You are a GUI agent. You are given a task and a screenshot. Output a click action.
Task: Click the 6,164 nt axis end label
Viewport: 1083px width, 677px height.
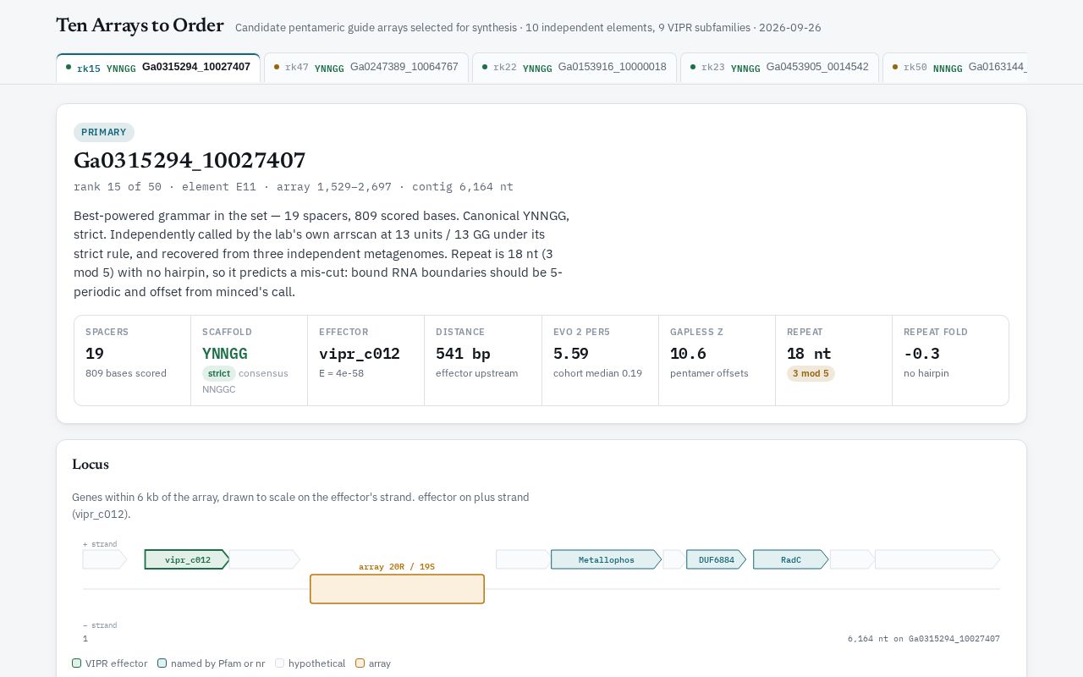924,639
